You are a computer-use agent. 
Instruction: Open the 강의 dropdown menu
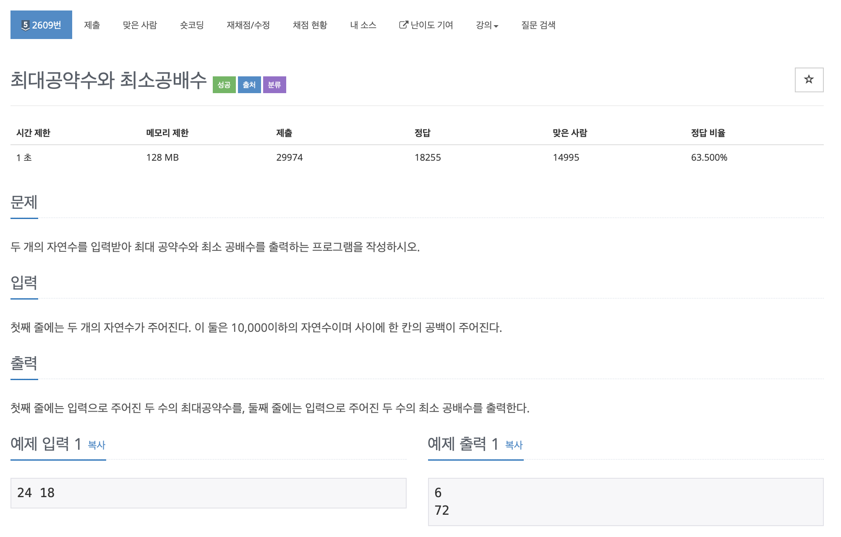pyautogui.click(x=486, y=25)
